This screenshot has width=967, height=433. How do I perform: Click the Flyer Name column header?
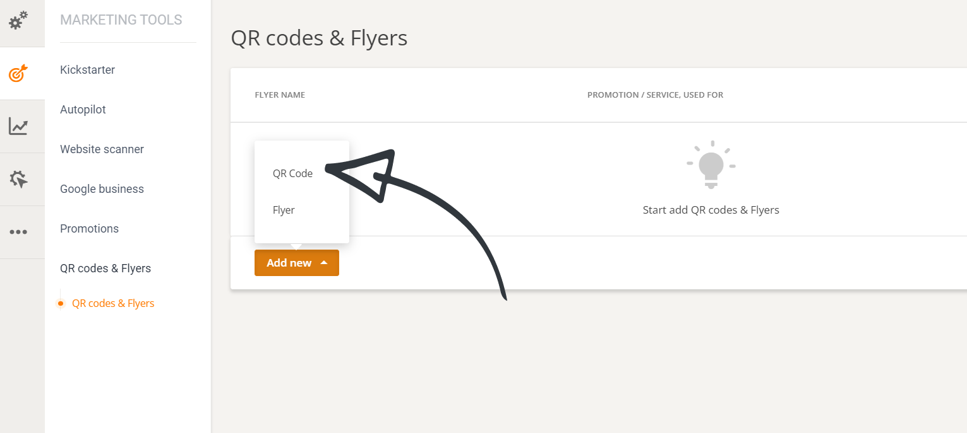click(x=280, y=95)
